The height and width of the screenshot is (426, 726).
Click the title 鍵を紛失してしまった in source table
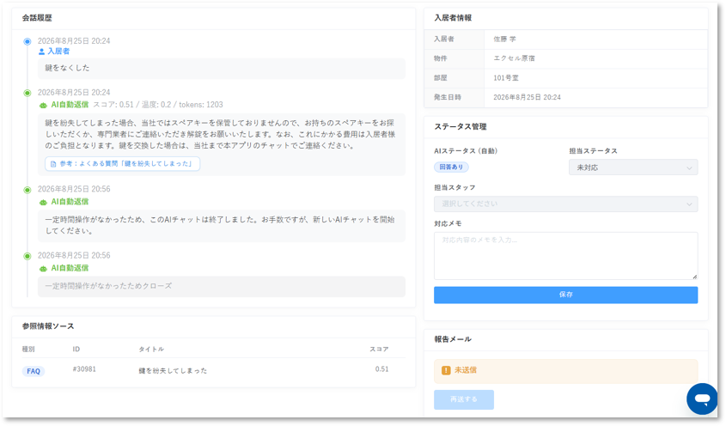(x=173, y=371)
